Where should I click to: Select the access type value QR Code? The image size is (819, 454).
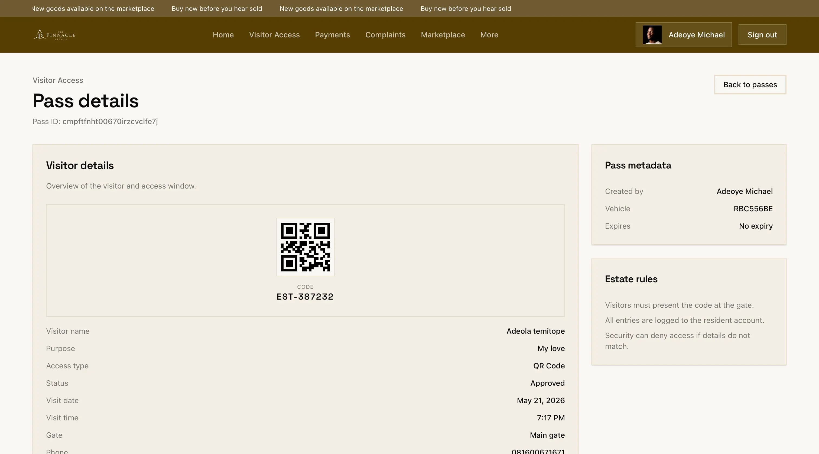click(x=549, y=366)
